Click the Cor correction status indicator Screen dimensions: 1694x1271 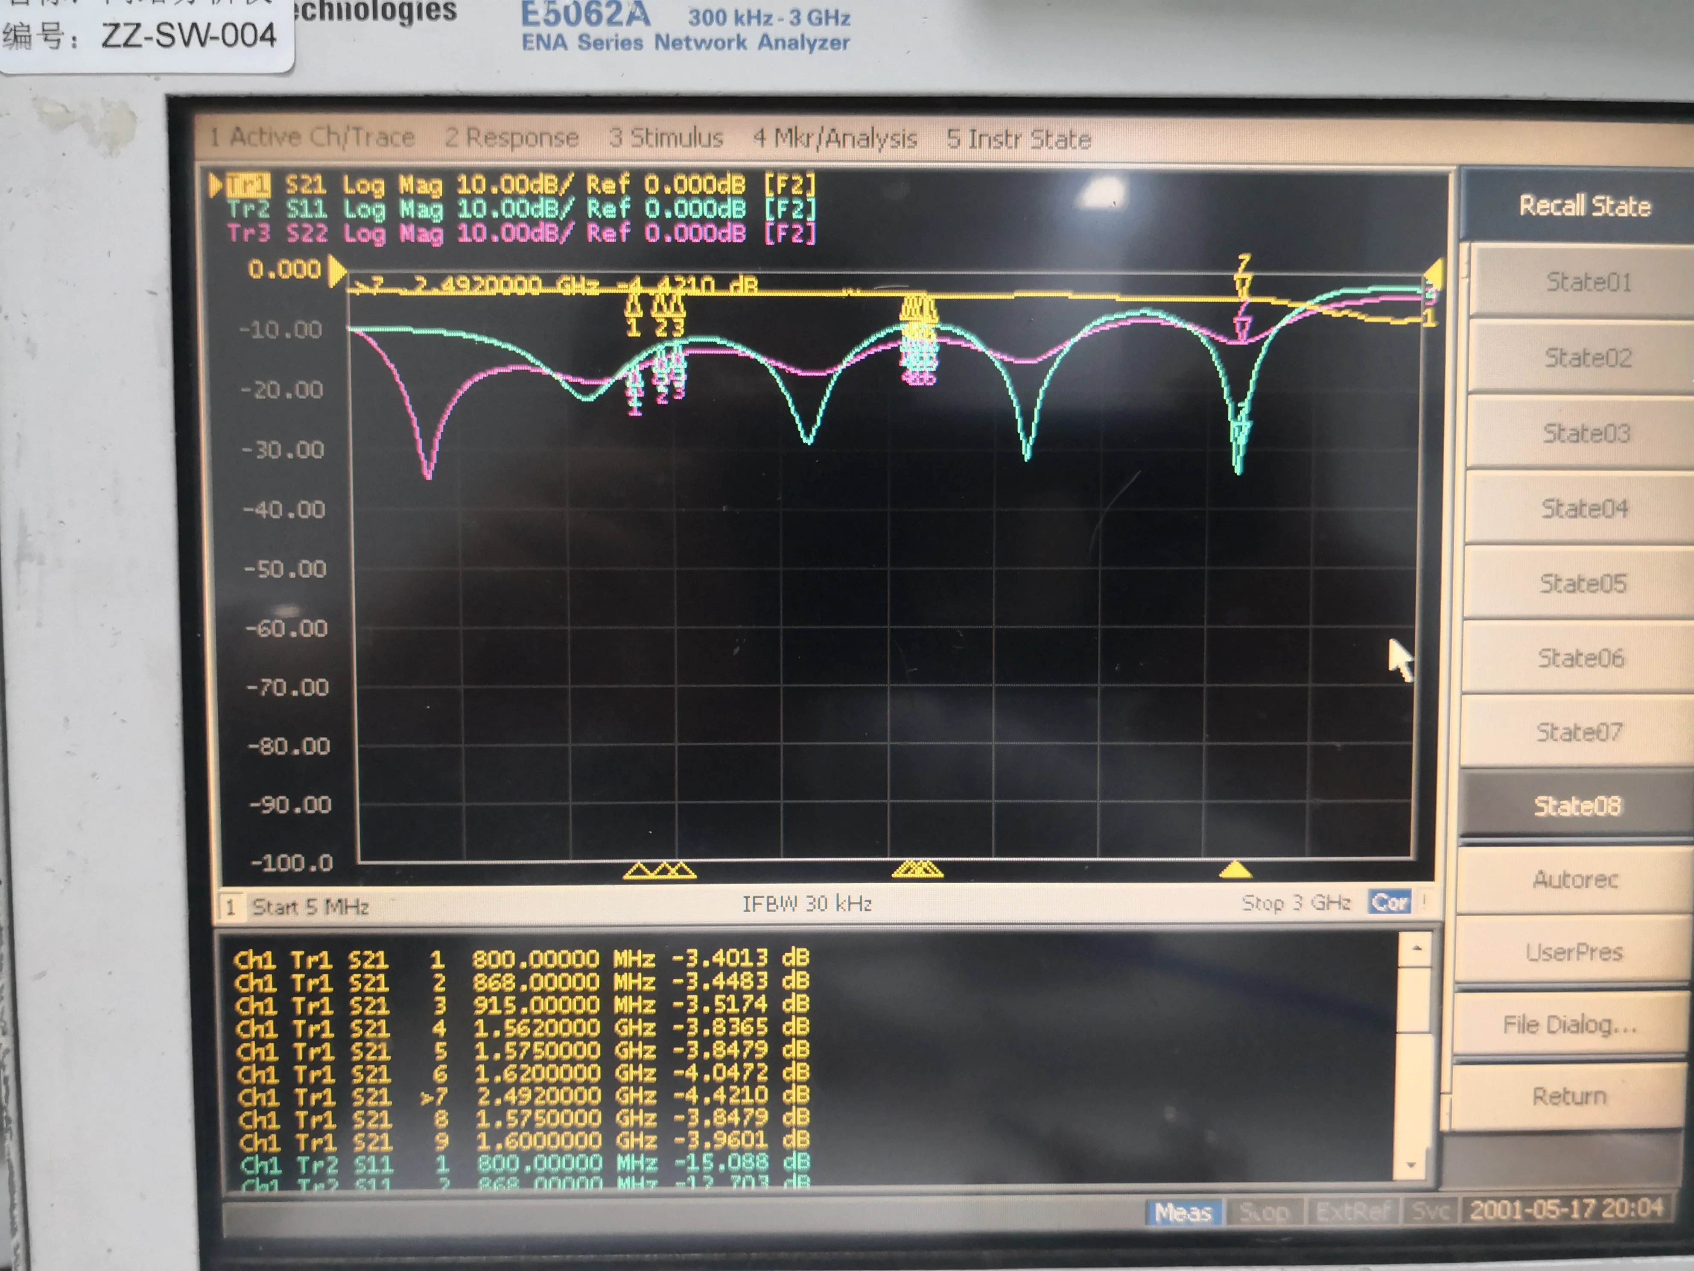click(1389, 902)
